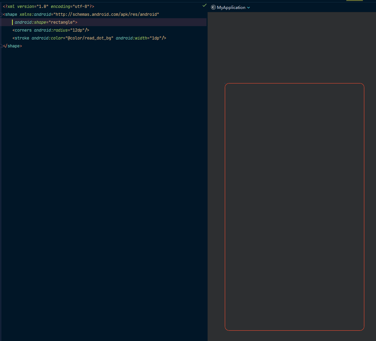Click the android:radius attribute name
376x341 pixels.
[49, 30]
